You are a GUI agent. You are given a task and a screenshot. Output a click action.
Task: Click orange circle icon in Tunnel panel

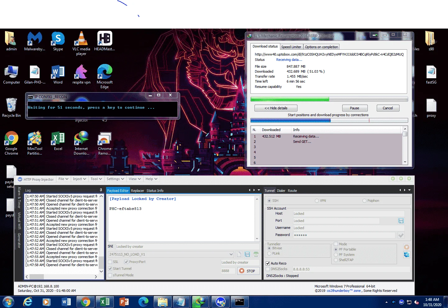(x=407, y=247)
